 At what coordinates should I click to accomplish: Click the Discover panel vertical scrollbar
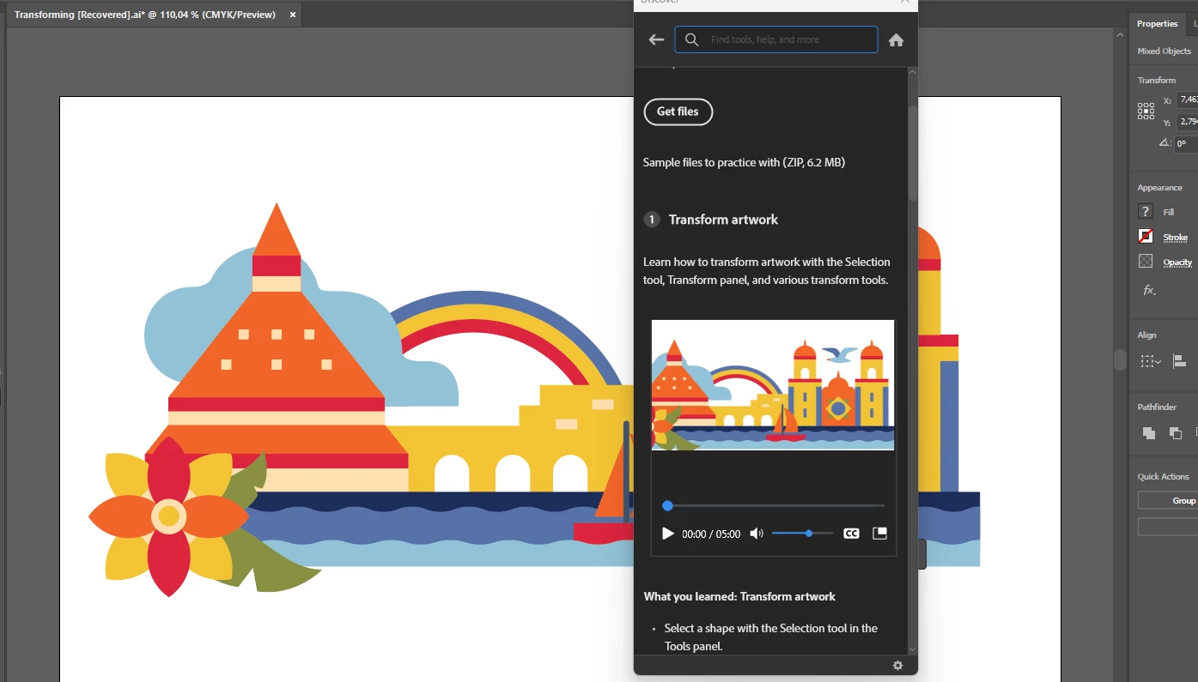tap(912, 153)
